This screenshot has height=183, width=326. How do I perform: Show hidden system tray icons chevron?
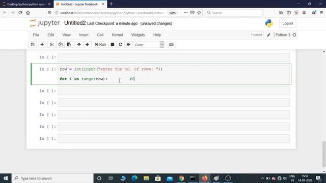(x=262, y=178)
